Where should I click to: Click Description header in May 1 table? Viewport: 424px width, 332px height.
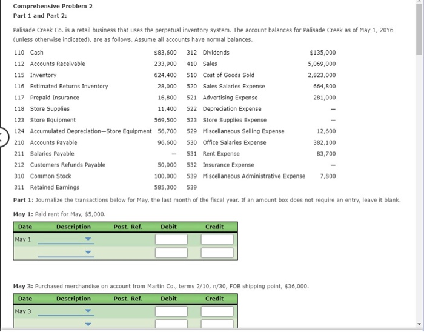pyautogui.click(x=73, y=227)
